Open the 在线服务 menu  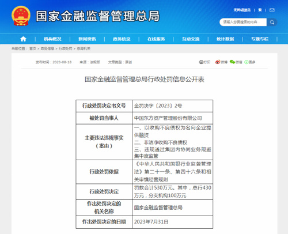[x=156, y=39]
